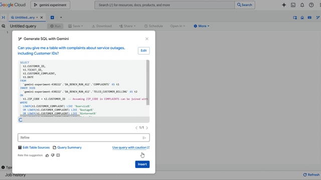
Task: Edit the Gemini prompt
Action: click(143, 50)
